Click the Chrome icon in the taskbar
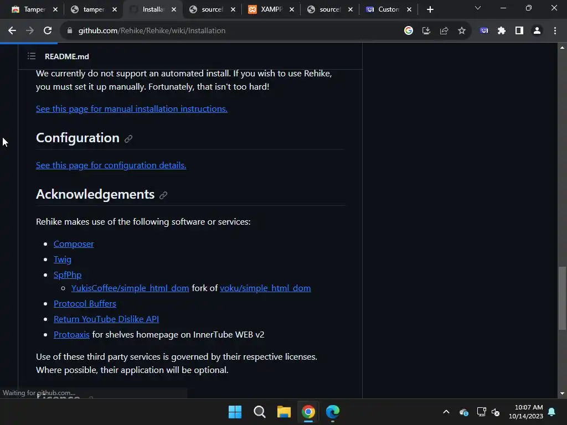The height and width of the screenshot is (425, 567). coord(308,412)
